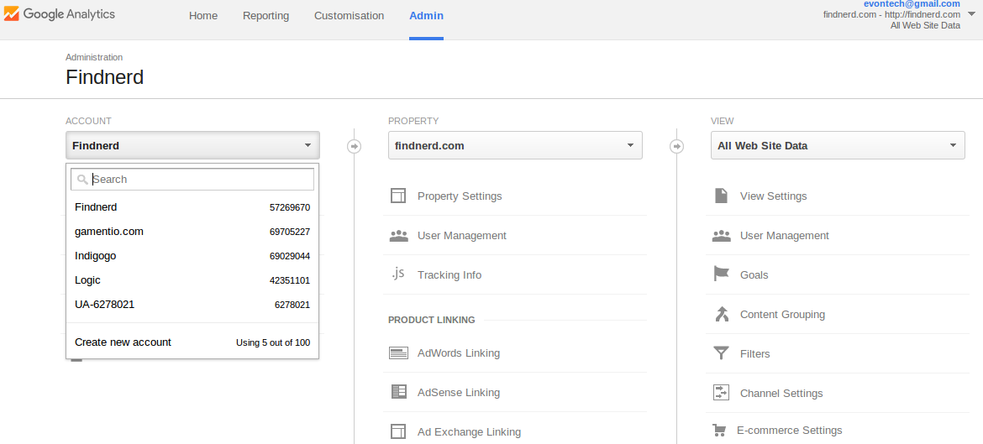
Task: Click the AdSense Linking icon
Action: click(x=398, y=392)
